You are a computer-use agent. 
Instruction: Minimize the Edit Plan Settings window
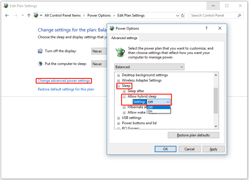pyautogui.click(x=213, y=6)
